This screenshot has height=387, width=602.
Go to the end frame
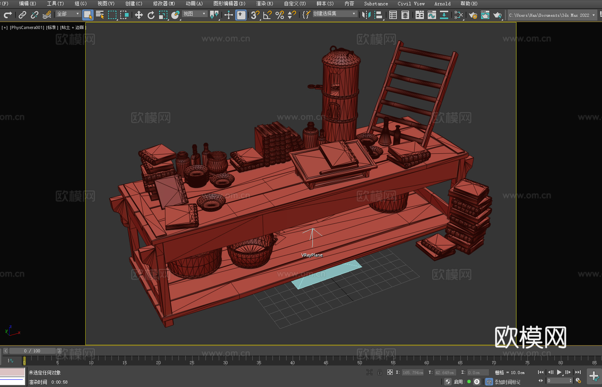point(578,372)
